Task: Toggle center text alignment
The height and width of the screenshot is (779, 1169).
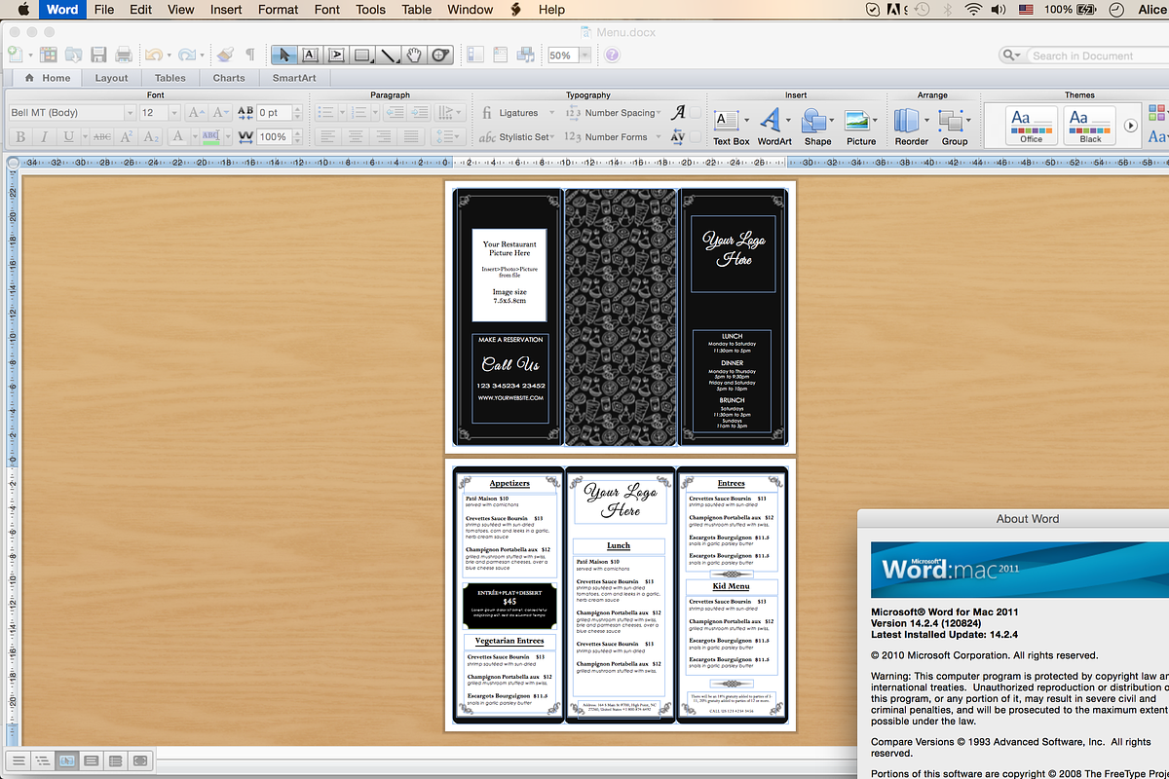Action: (356, 137)
